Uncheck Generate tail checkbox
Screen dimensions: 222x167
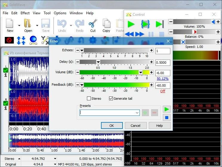tap(111, 99)
